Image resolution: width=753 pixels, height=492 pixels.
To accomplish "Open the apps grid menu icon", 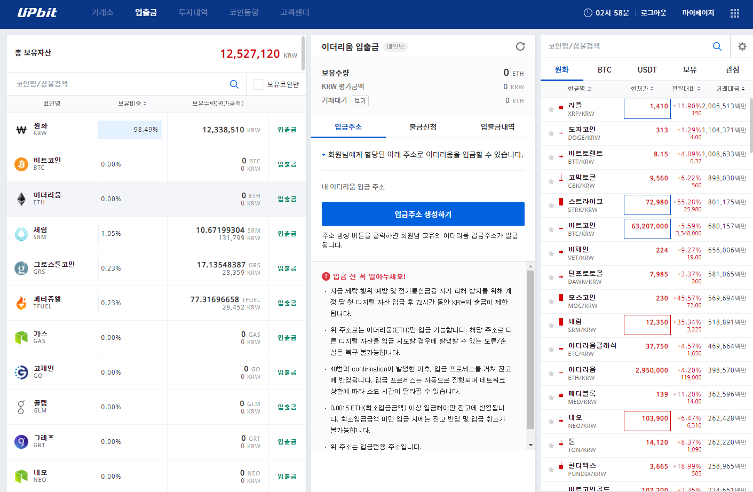I will (x=735, y=13).
